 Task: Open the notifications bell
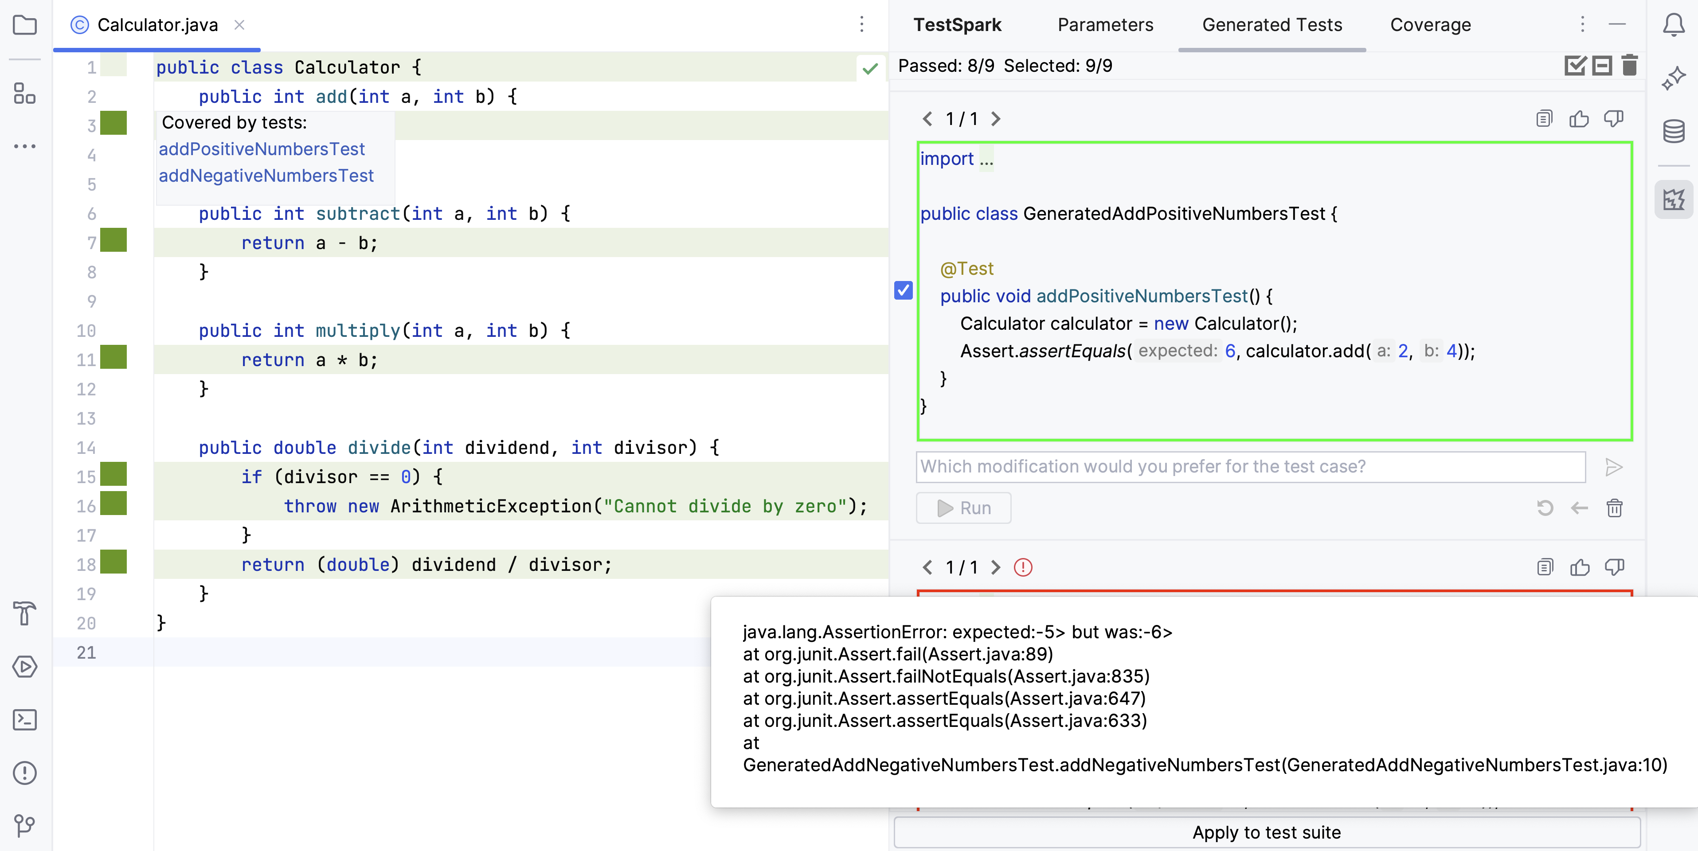pos(1673,26)
